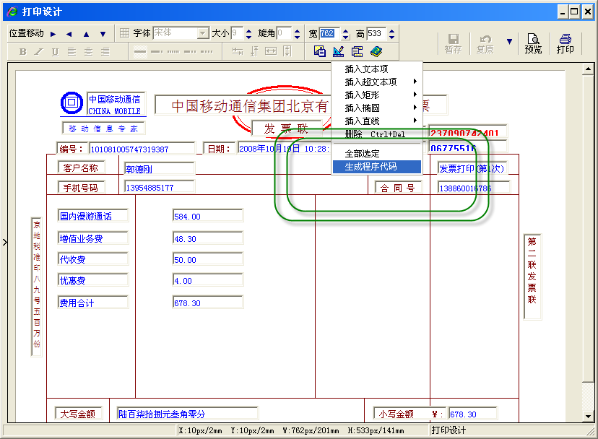Click the 复原 restore button
The height and width of the screenshot is (439, 598).
click(485, 43)
